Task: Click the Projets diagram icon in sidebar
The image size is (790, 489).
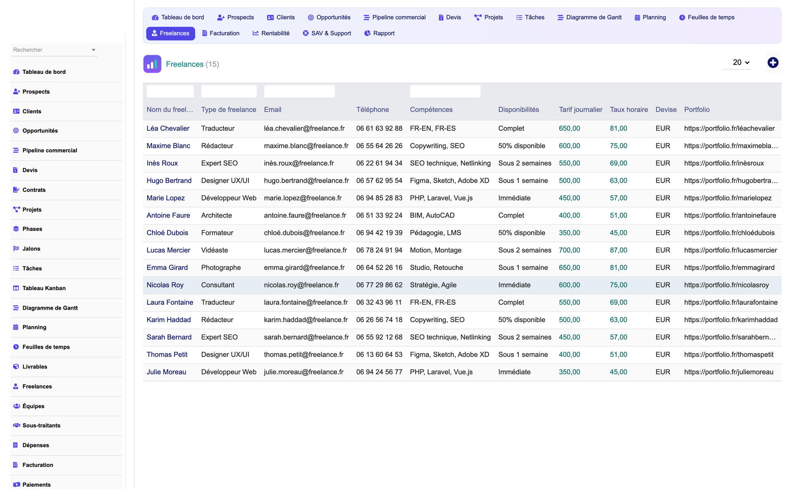Action: tap(16, 210)
